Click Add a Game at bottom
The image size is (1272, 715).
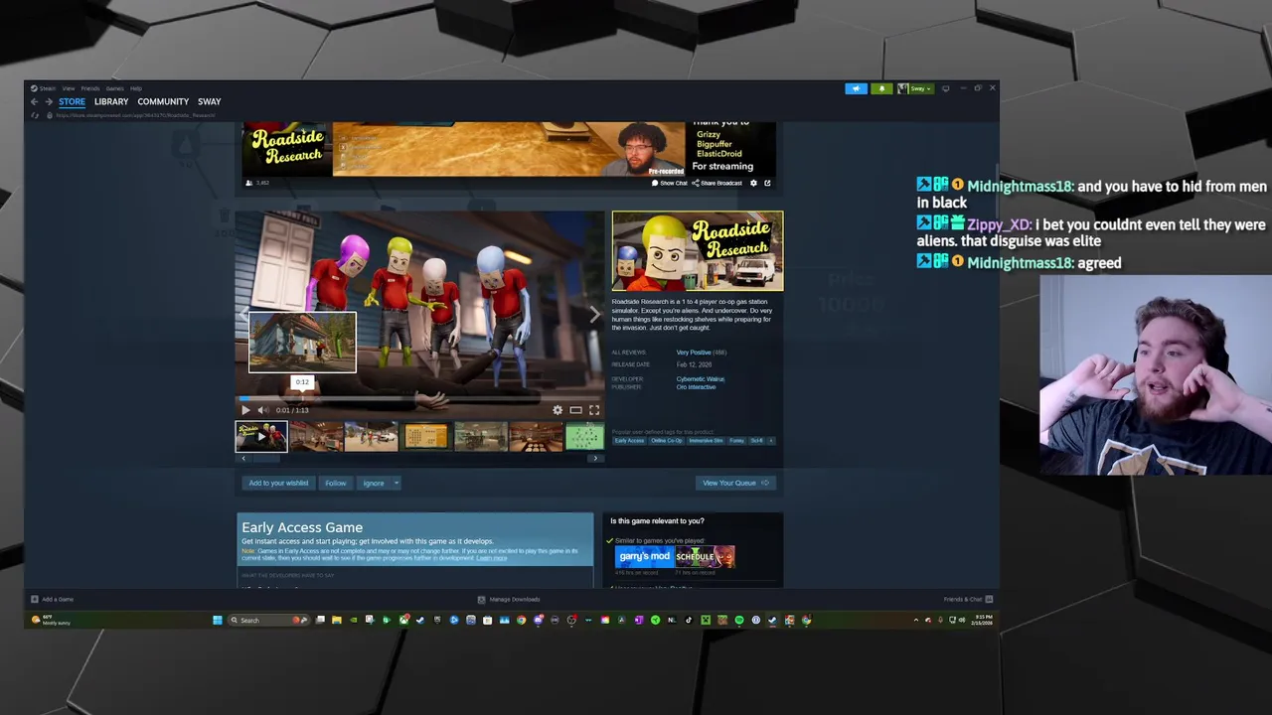pyautogui.click(x=52, y=599)
